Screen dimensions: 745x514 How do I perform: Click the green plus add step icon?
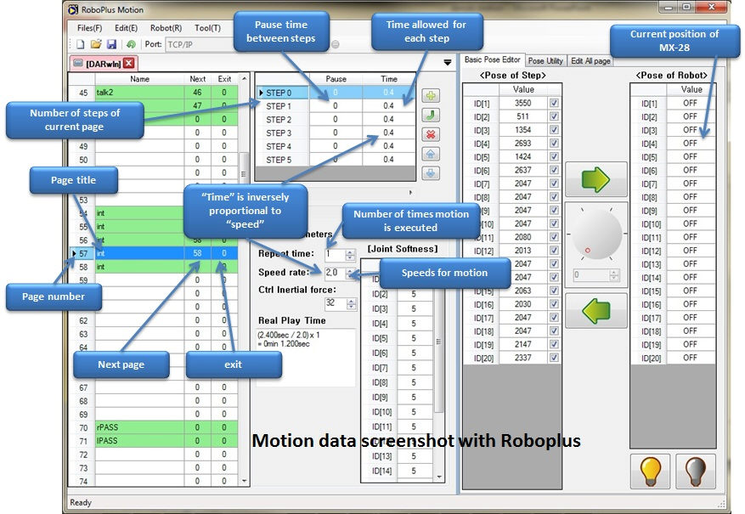(x=431, y=95)
